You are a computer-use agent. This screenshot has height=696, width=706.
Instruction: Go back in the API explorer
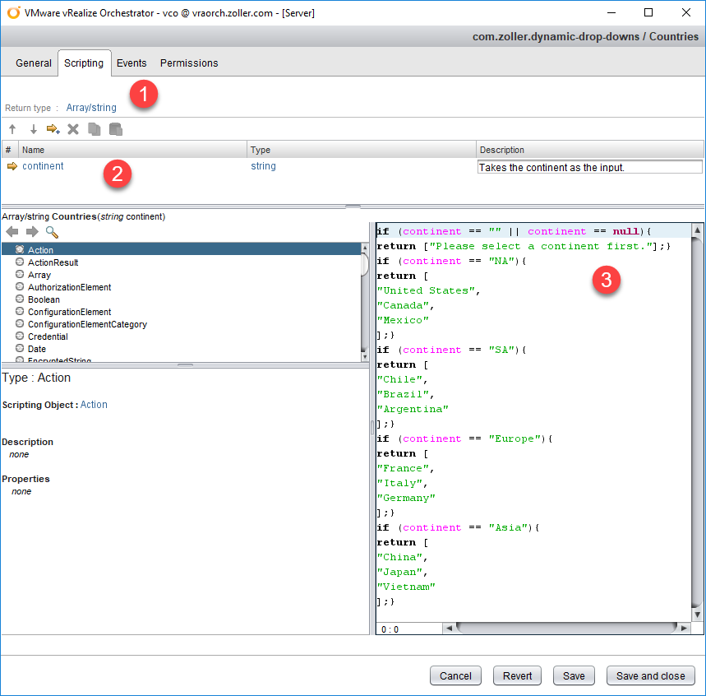(x=12, y=232)
